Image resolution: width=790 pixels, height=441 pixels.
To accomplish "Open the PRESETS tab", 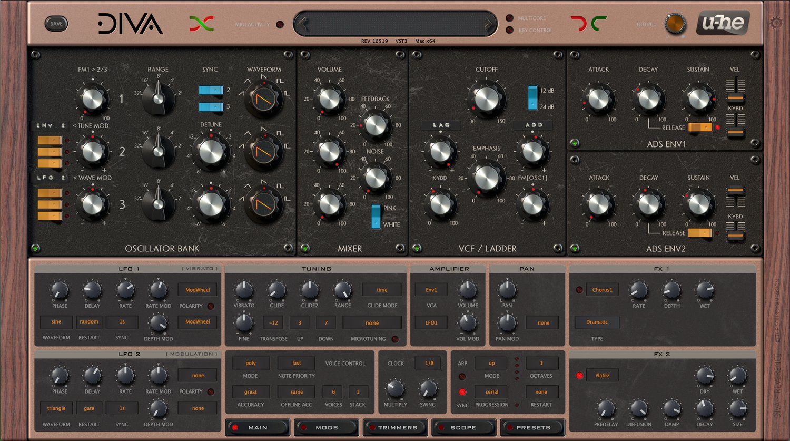I will coord(533,427).
